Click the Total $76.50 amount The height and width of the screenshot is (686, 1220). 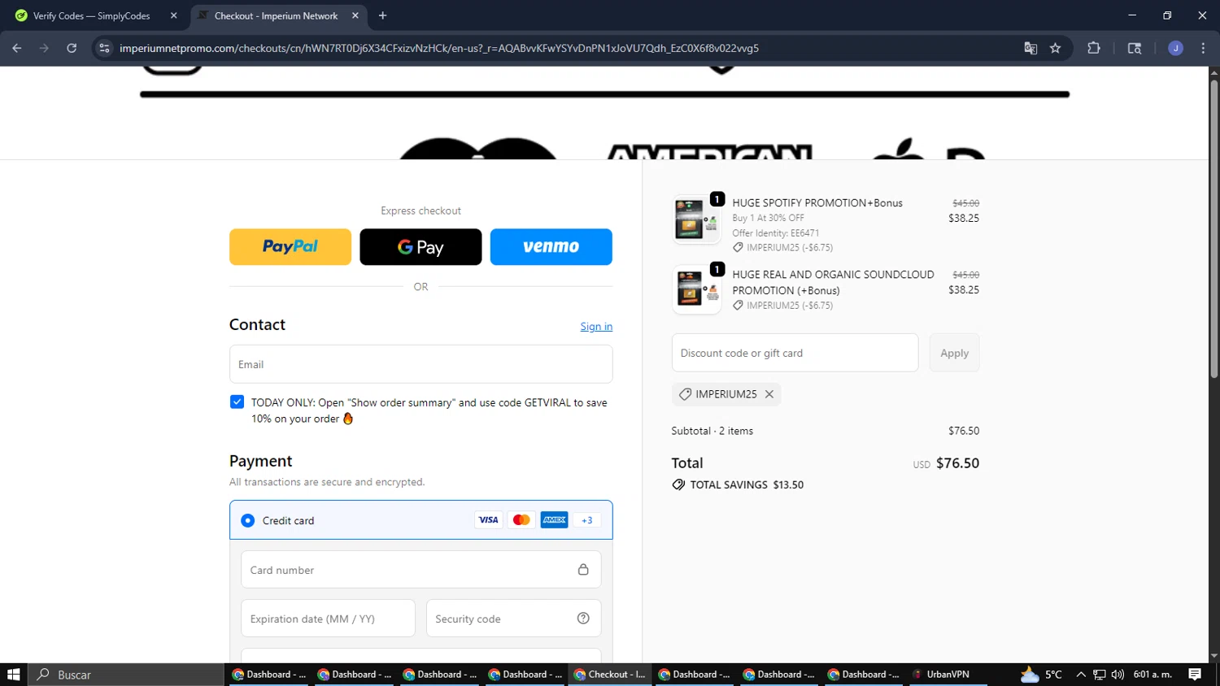(957, 463)
